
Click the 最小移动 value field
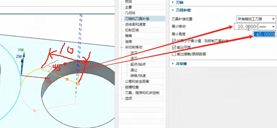(x=246, y=27)
